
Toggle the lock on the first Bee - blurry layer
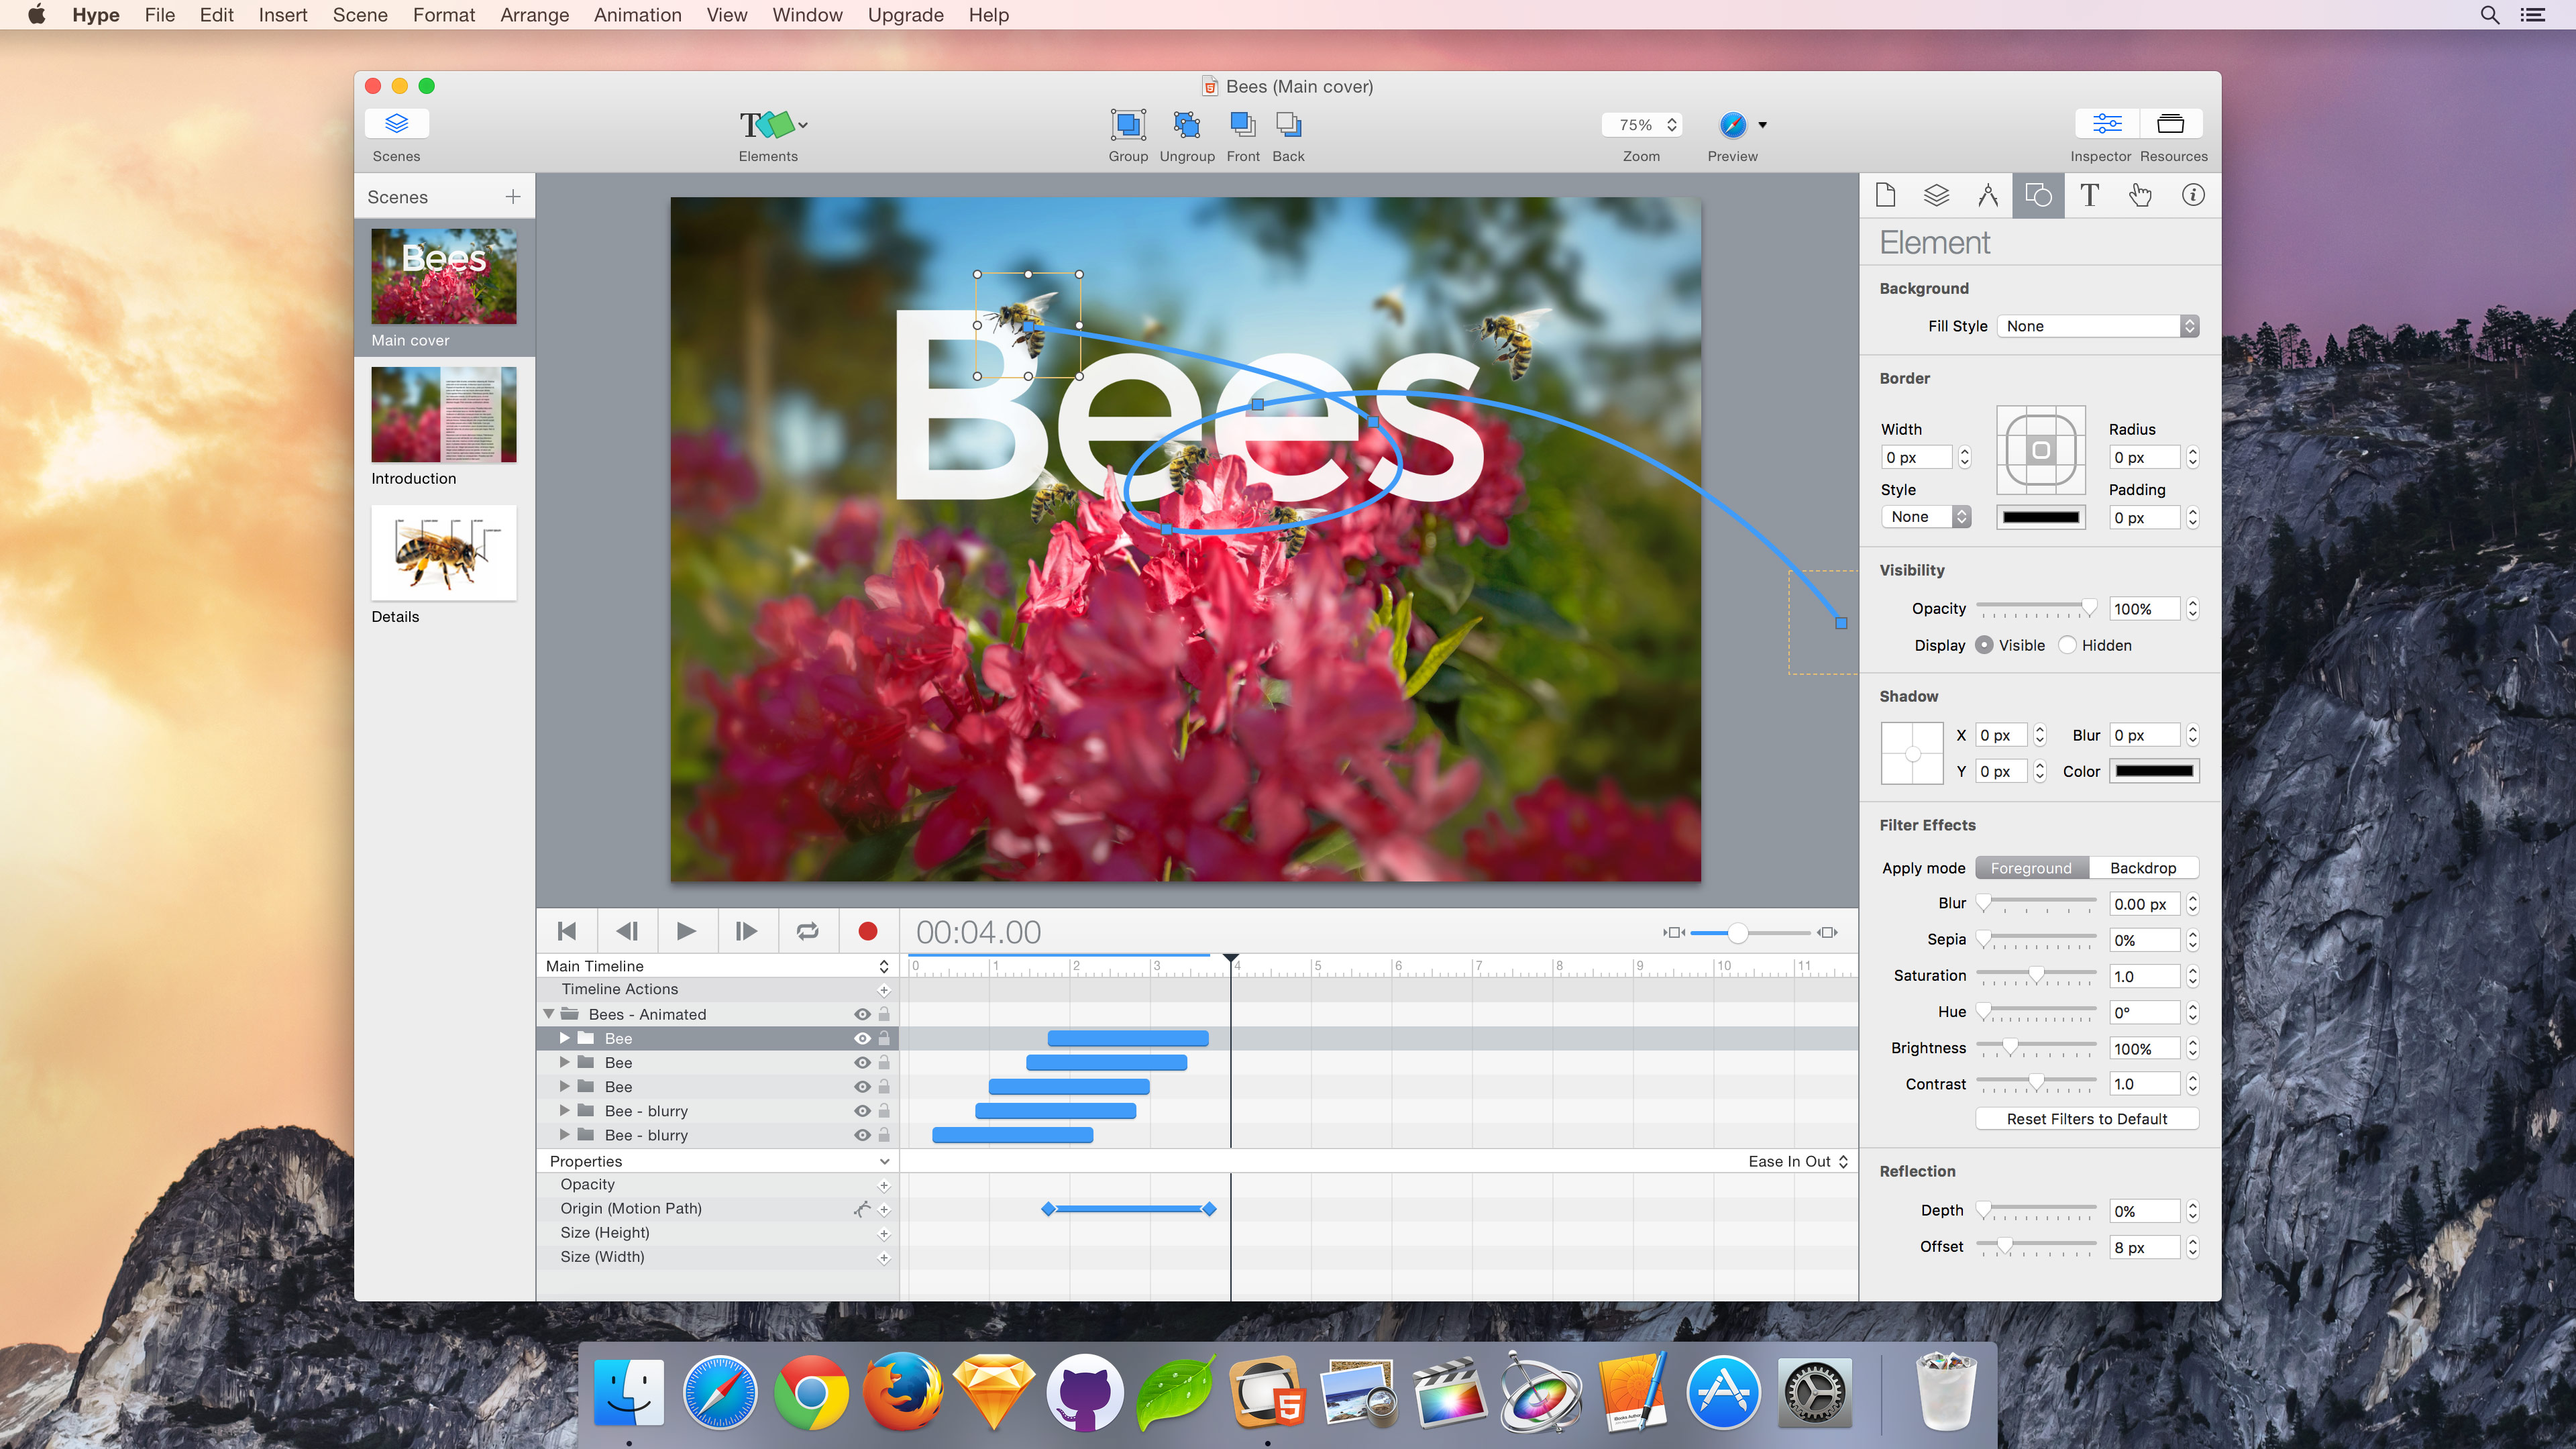point(884,1111)
